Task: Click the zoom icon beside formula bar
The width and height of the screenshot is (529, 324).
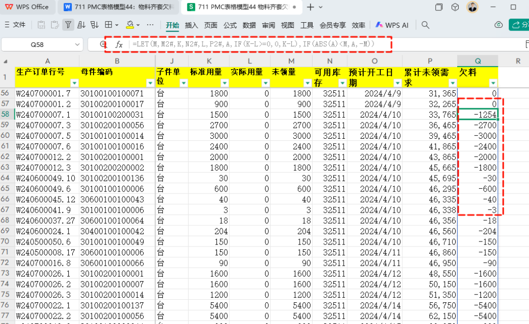Action: pos(103,44)
